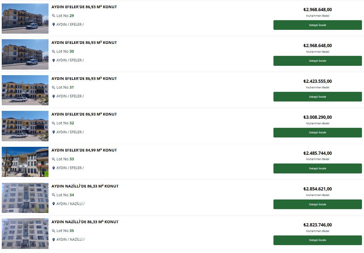Open the Lot 35 Nazilli listing title
This screenshot has width=364, height=253.
click(85, 222)
